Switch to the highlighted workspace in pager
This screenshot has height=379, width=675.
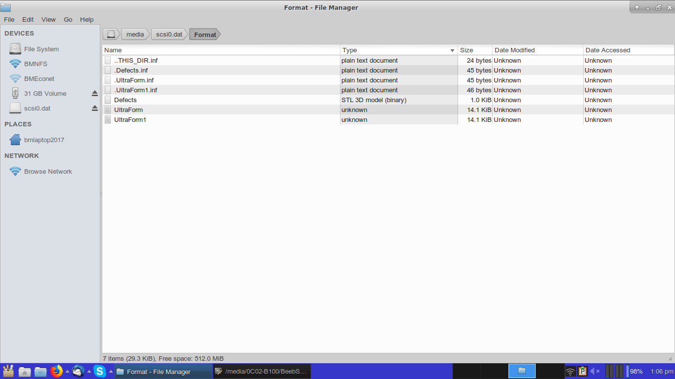522,371
